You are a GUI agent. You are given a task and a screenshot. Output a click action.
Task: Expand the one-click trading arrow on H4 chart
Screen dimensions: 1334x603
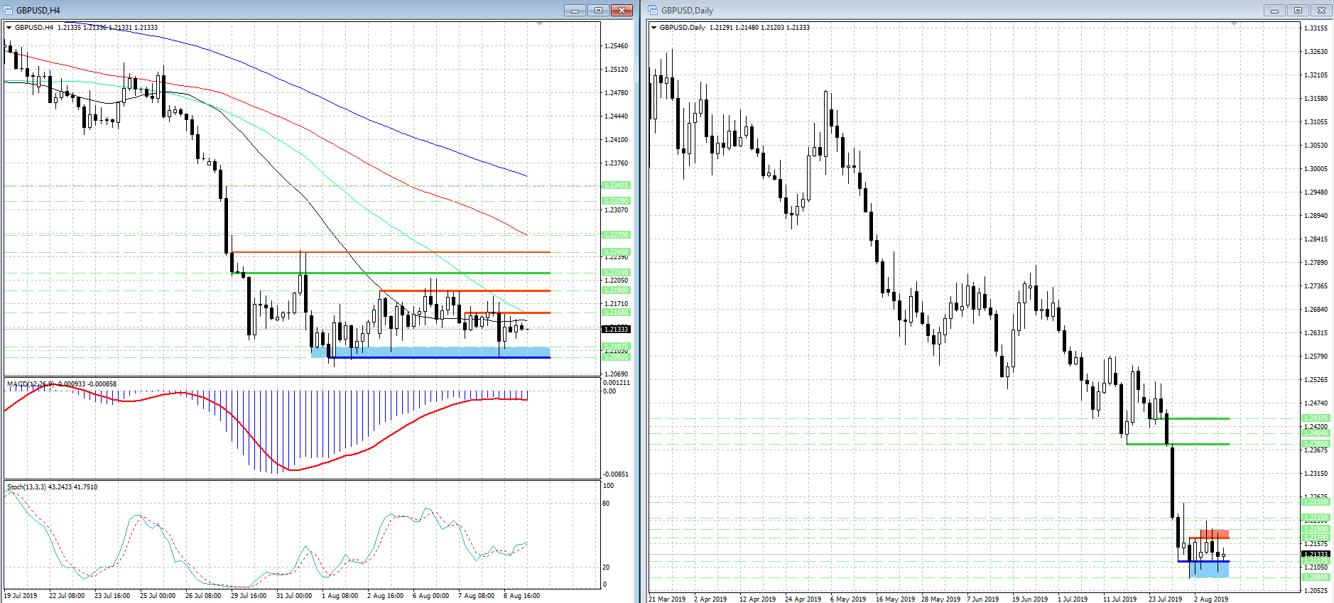pyautogui.click(x=9, y=28)
